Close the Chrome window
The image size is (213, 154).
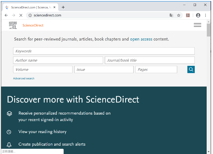(205, 5)
